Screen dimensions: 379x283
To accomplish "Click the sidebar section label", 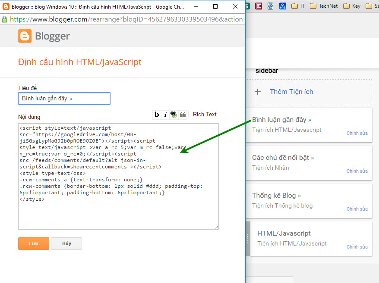I will (x=267, y=71).
